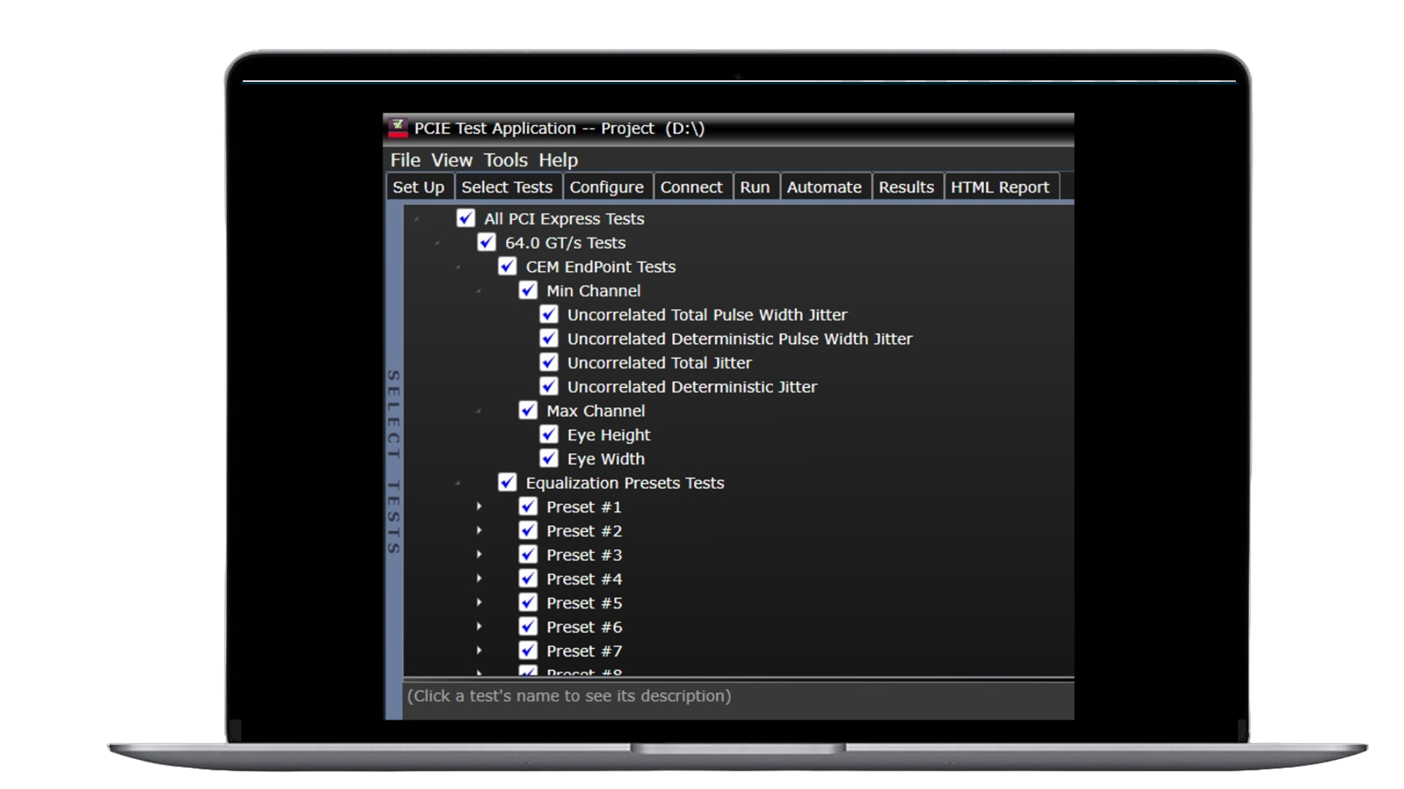This screenshot has height=789, width=1404.
Task: Uncheck the All PCI Express Tests checkbox
Action: [466, 218]
